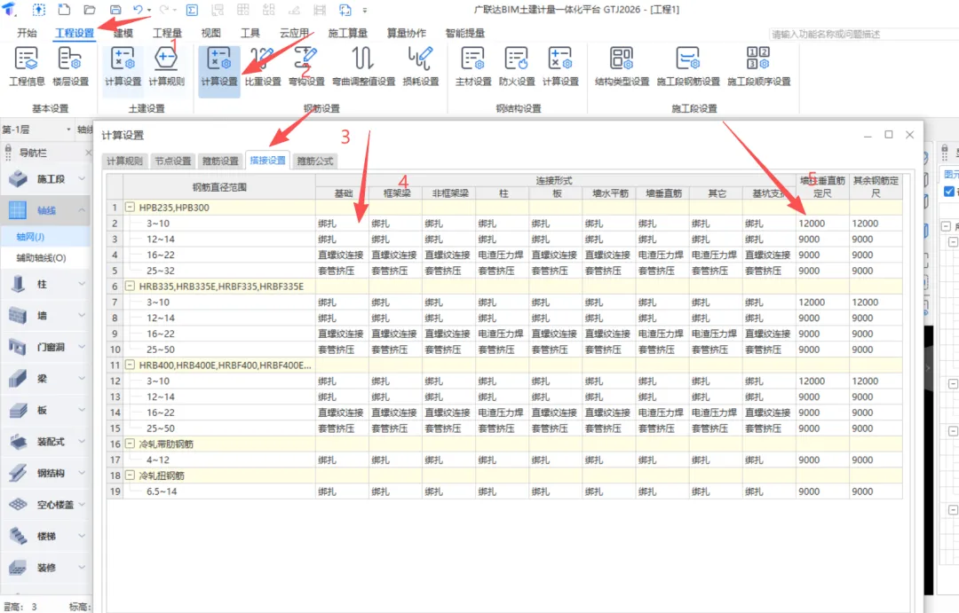This screenshot has height=613, width=959.
Task: Click the open folder icon
Action: point(90,10)
